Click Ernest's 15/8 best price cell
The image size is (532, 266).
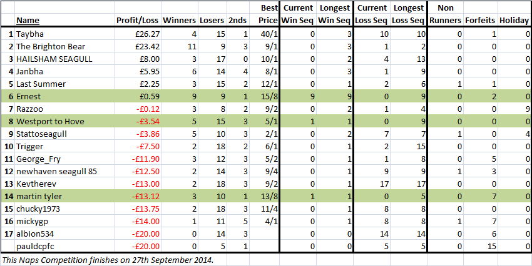[264, 96]
